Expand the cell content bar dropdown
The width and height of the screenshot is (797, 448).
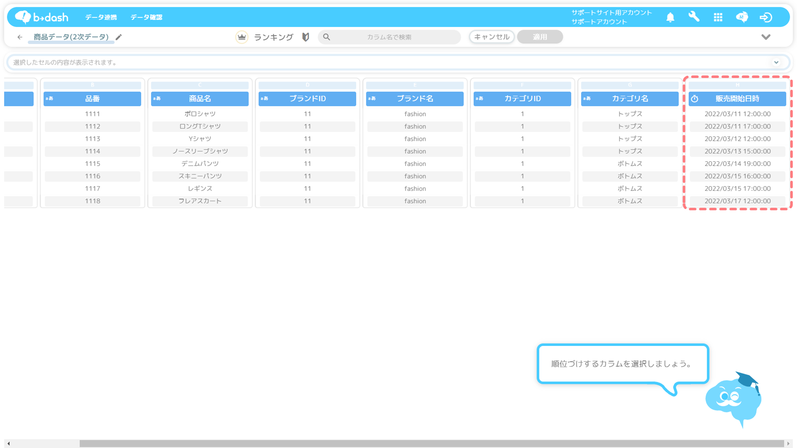click(x=776, y=62)
